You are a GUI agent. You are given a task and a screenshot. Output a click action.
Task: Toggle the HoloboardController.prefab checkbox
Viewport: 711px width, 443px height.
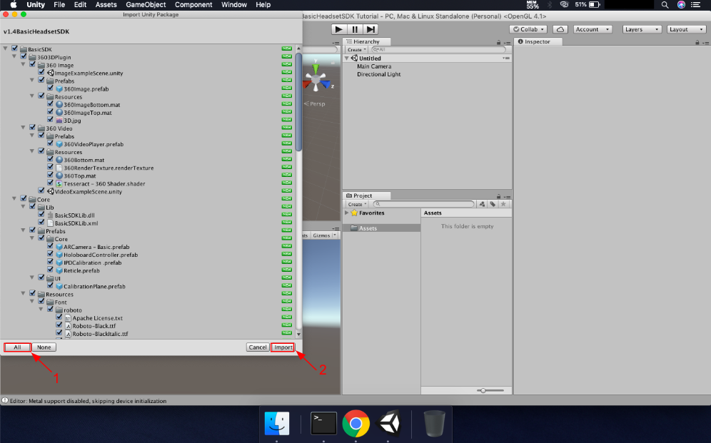tap(51, 254)
